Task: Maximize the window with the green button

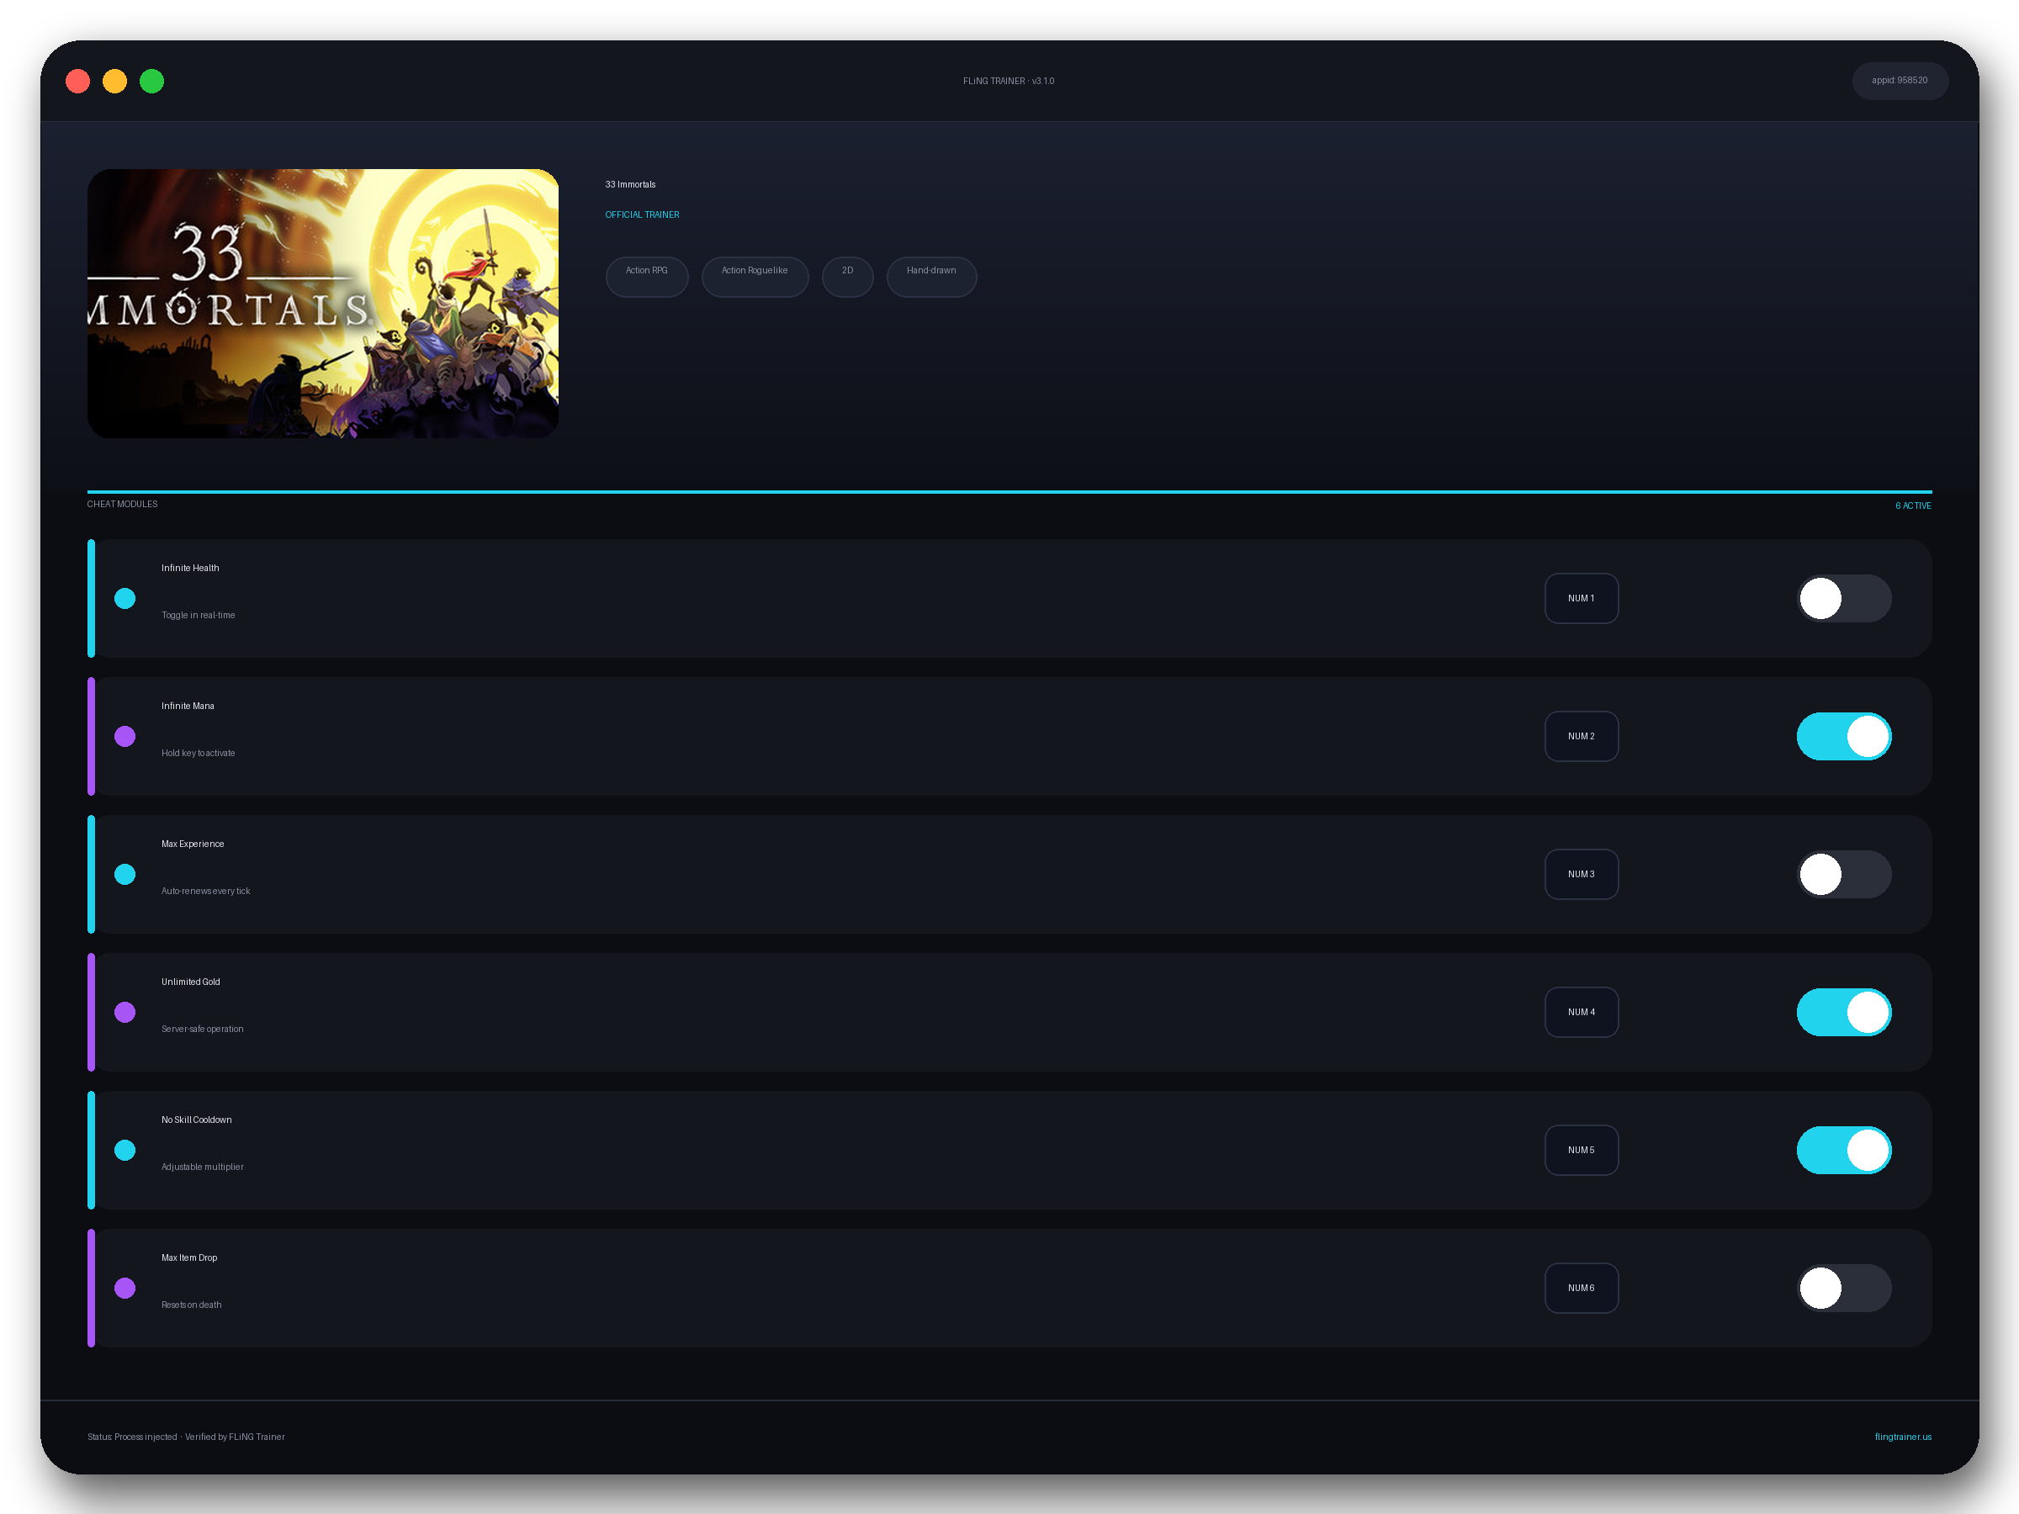Action: point(151,82)
